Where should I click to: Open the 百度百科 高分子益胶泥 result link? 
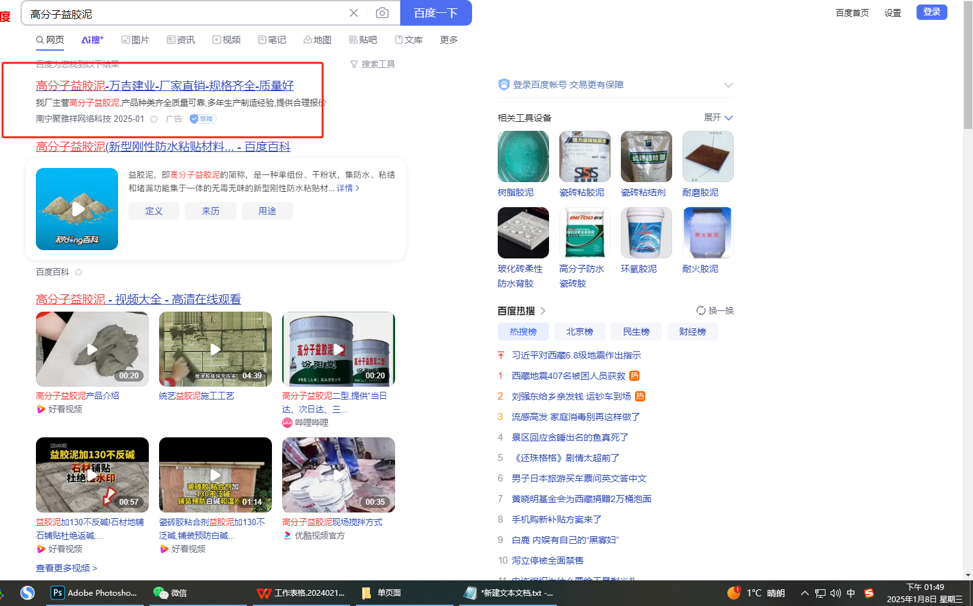point(163,147)
